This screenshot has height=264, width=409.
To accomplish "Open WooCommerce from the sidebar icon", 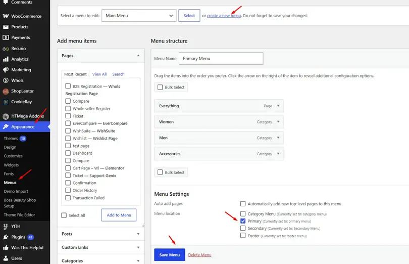I will click(x=6, y=16).
